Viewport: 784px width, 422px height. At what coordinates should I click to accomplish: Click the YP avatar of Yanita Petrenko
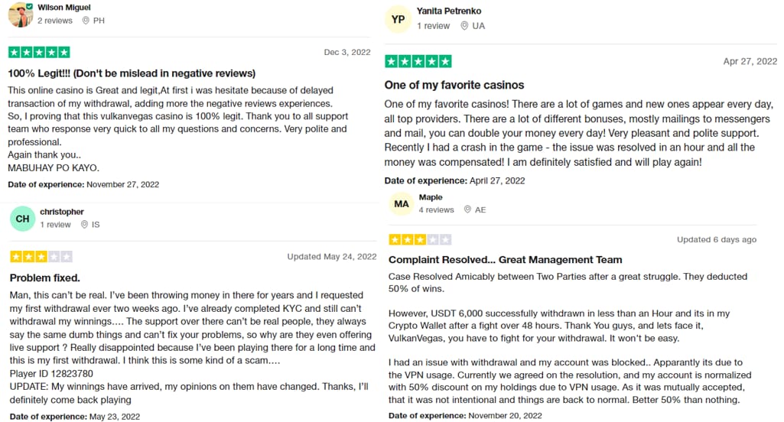pyautogui.click(x=398, y=20)
